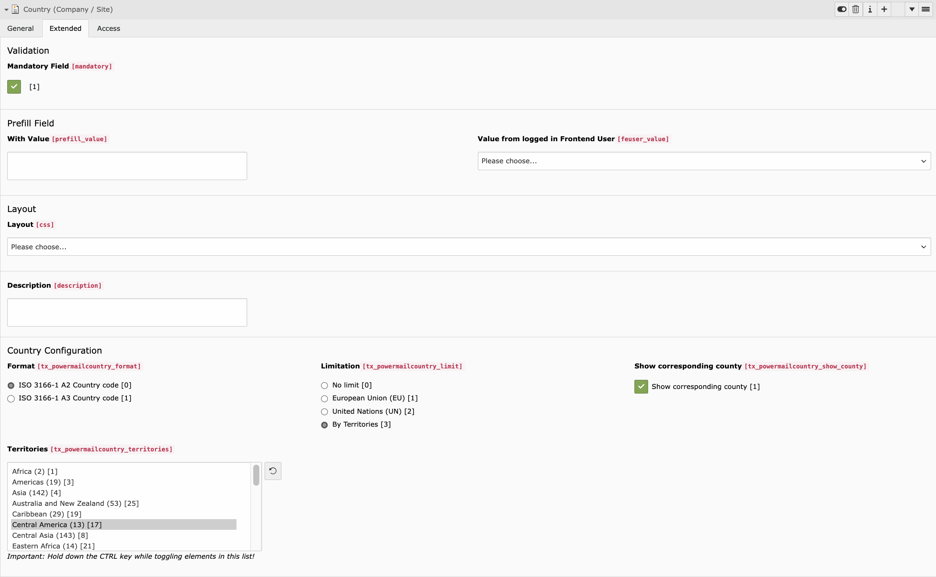
Task: Switch to the General tab
Action: pyautogui.click(x=21, y=28)
